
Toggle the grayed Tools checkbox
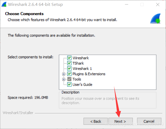[69, 79]
